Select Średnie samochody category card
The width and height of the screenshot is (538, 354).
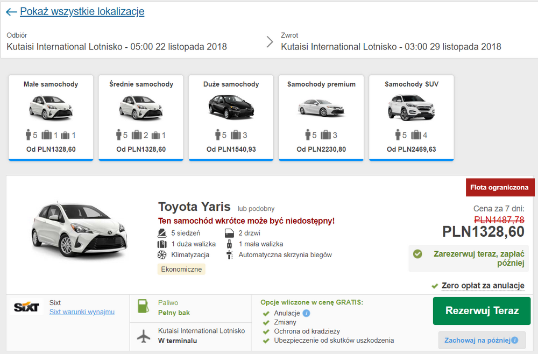coord(141,118)
